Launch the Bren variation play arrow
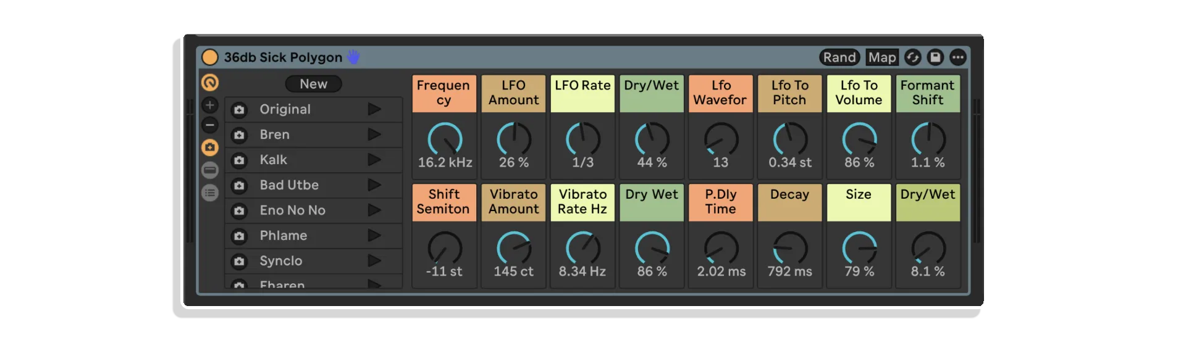This screenshot has width=1186, height=340. [x=374, y=135]
